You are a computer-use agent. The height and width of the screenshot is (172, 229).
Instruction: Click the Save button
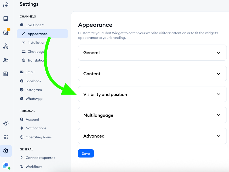click(86, 154)
